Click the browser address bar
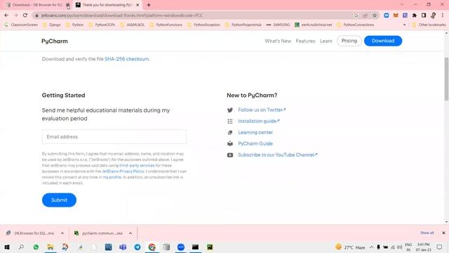Viewport: 449px width, 253px height. [195, 15]
